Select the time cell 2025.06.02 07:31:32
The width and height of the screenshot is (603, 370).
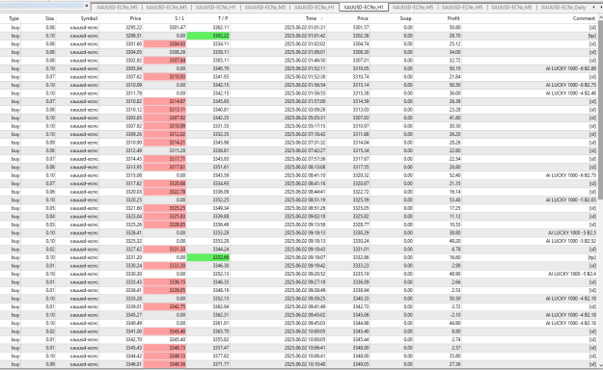coord(305,143)
